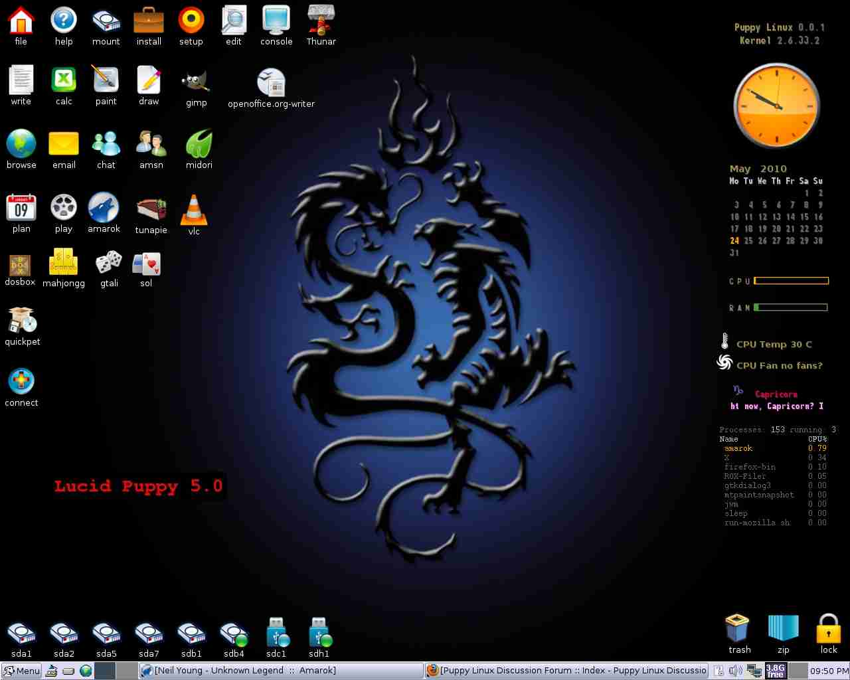Click the taskbar show desktop icon
This screenshot has height=680, width=850.
tap(51, 671)
